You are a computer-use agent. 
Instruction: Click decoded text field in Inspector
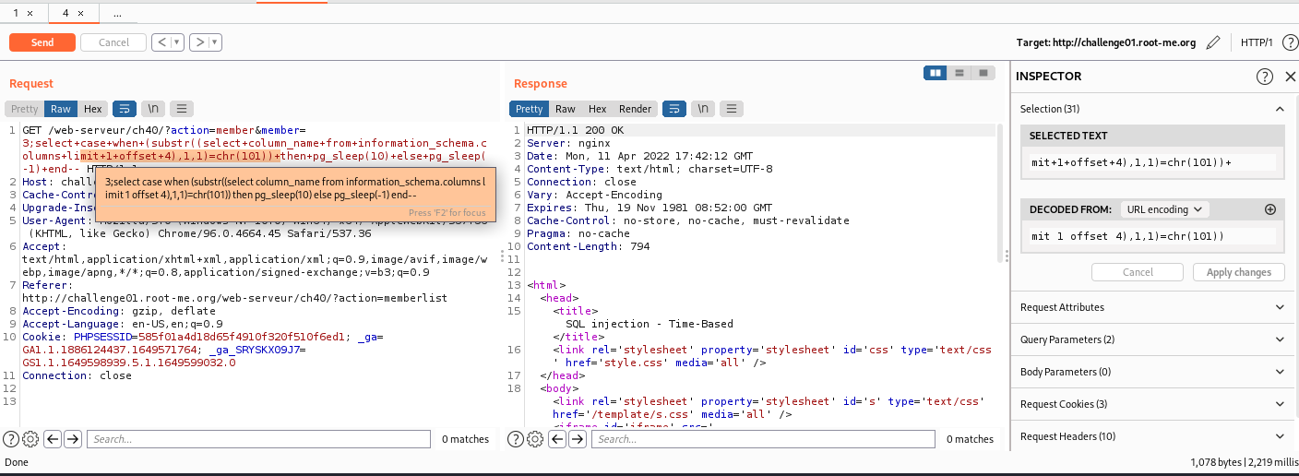point(1153,236)
